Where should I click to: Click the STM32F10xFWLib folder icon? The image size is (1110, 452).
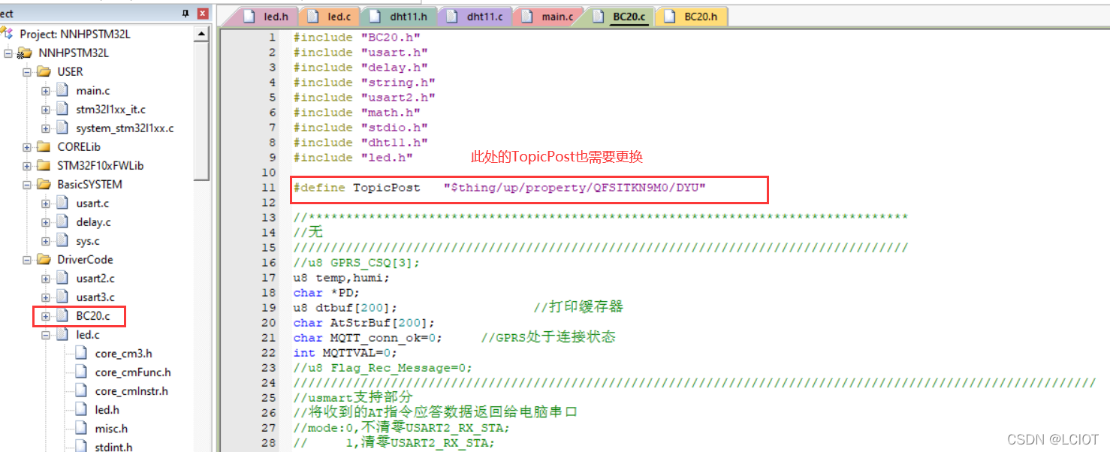click(44, 166)
